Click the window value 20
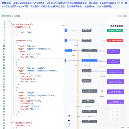Image resolution: width=129 pixels, height=129 pixels. (x=32, y=104)
